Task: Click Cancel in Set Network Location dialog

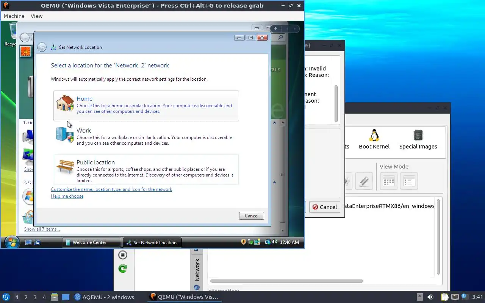Action: [x=252, y=216]
